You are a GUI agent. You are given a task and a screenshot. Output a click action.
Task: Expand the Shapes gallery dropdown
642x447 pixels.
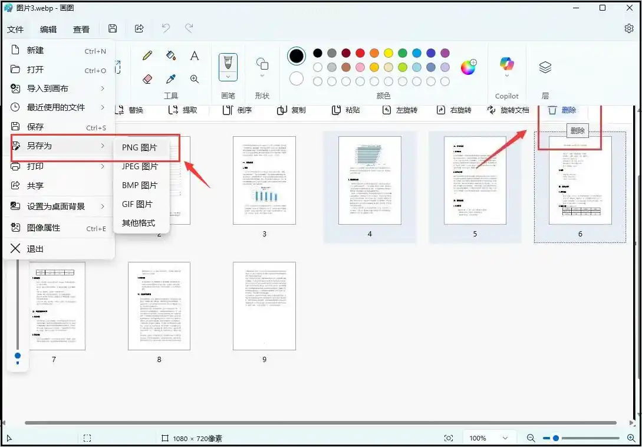click(x=262, y=75)
